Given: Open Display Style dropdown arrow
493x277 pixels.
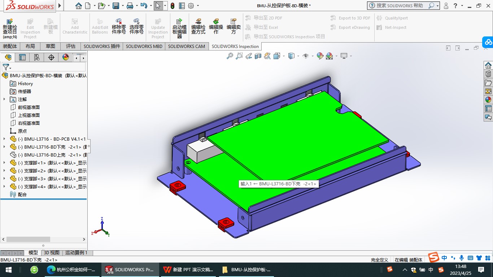Looking at the screenshot, I should pos(298,56).
